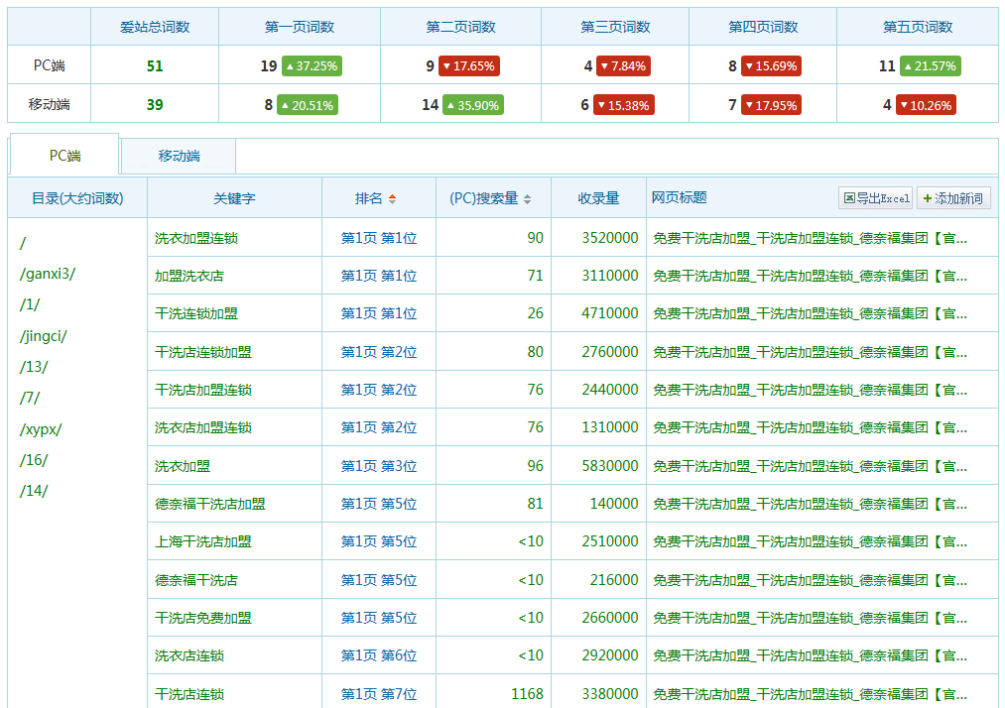Screen dimensions: 1005x708
Task: Open the /xypx/ directory
Action: tap(41, 429)
